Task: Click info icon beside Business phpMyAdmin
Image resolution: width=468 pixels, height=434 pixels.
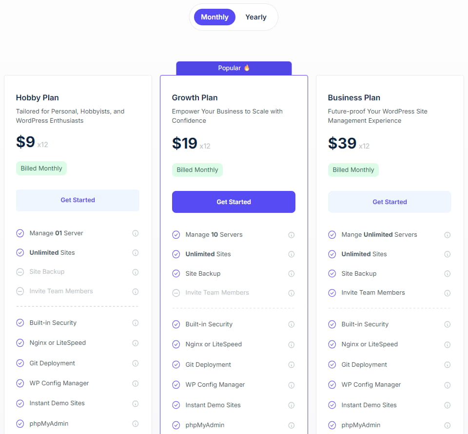Action: click(x=448, y=425)
